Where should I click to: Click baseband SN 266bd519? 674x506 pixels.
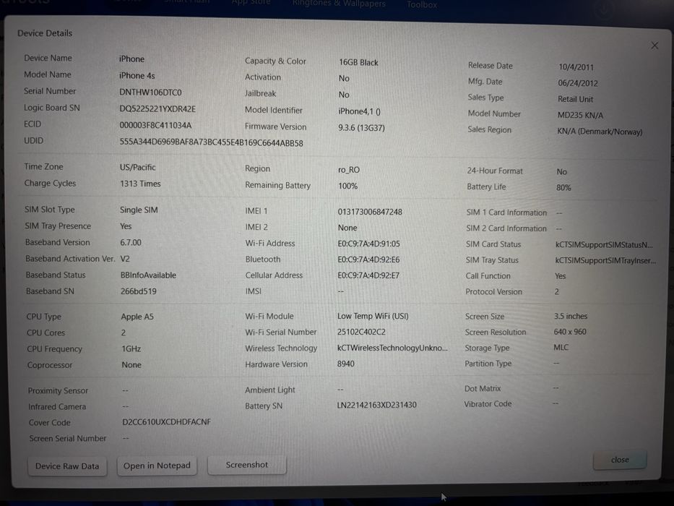point(139,291)
